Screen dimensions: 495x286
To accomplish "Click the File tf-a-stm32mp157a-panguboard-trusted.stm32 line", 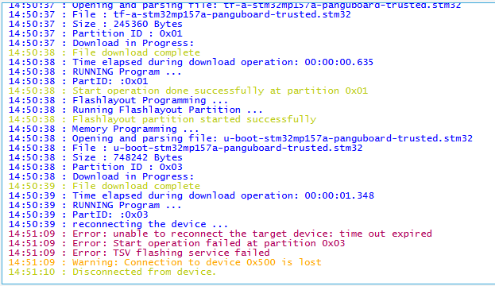I will (x=180, y=14).
